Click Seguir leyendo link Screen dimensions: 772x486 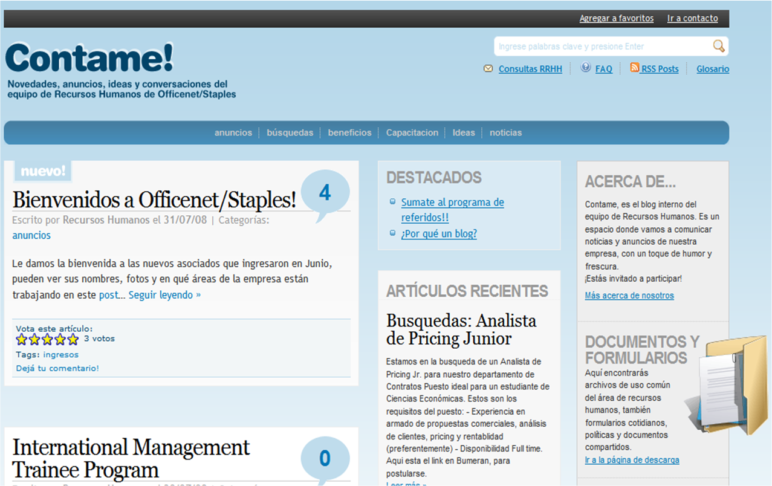(x=164, y=295)
